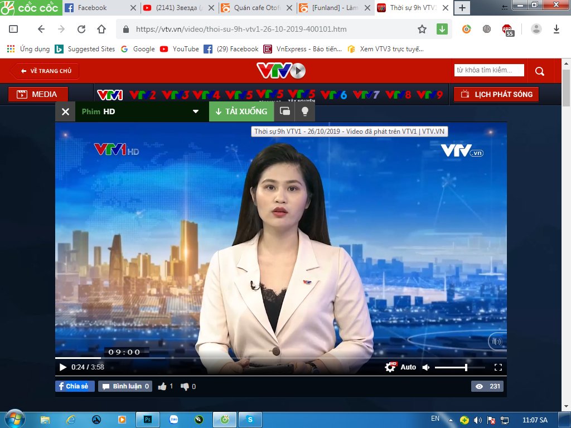Open Photoshop from the taskbar
Image resolution: width=571 pixels, height=428 pixels.
click(147, 420)
